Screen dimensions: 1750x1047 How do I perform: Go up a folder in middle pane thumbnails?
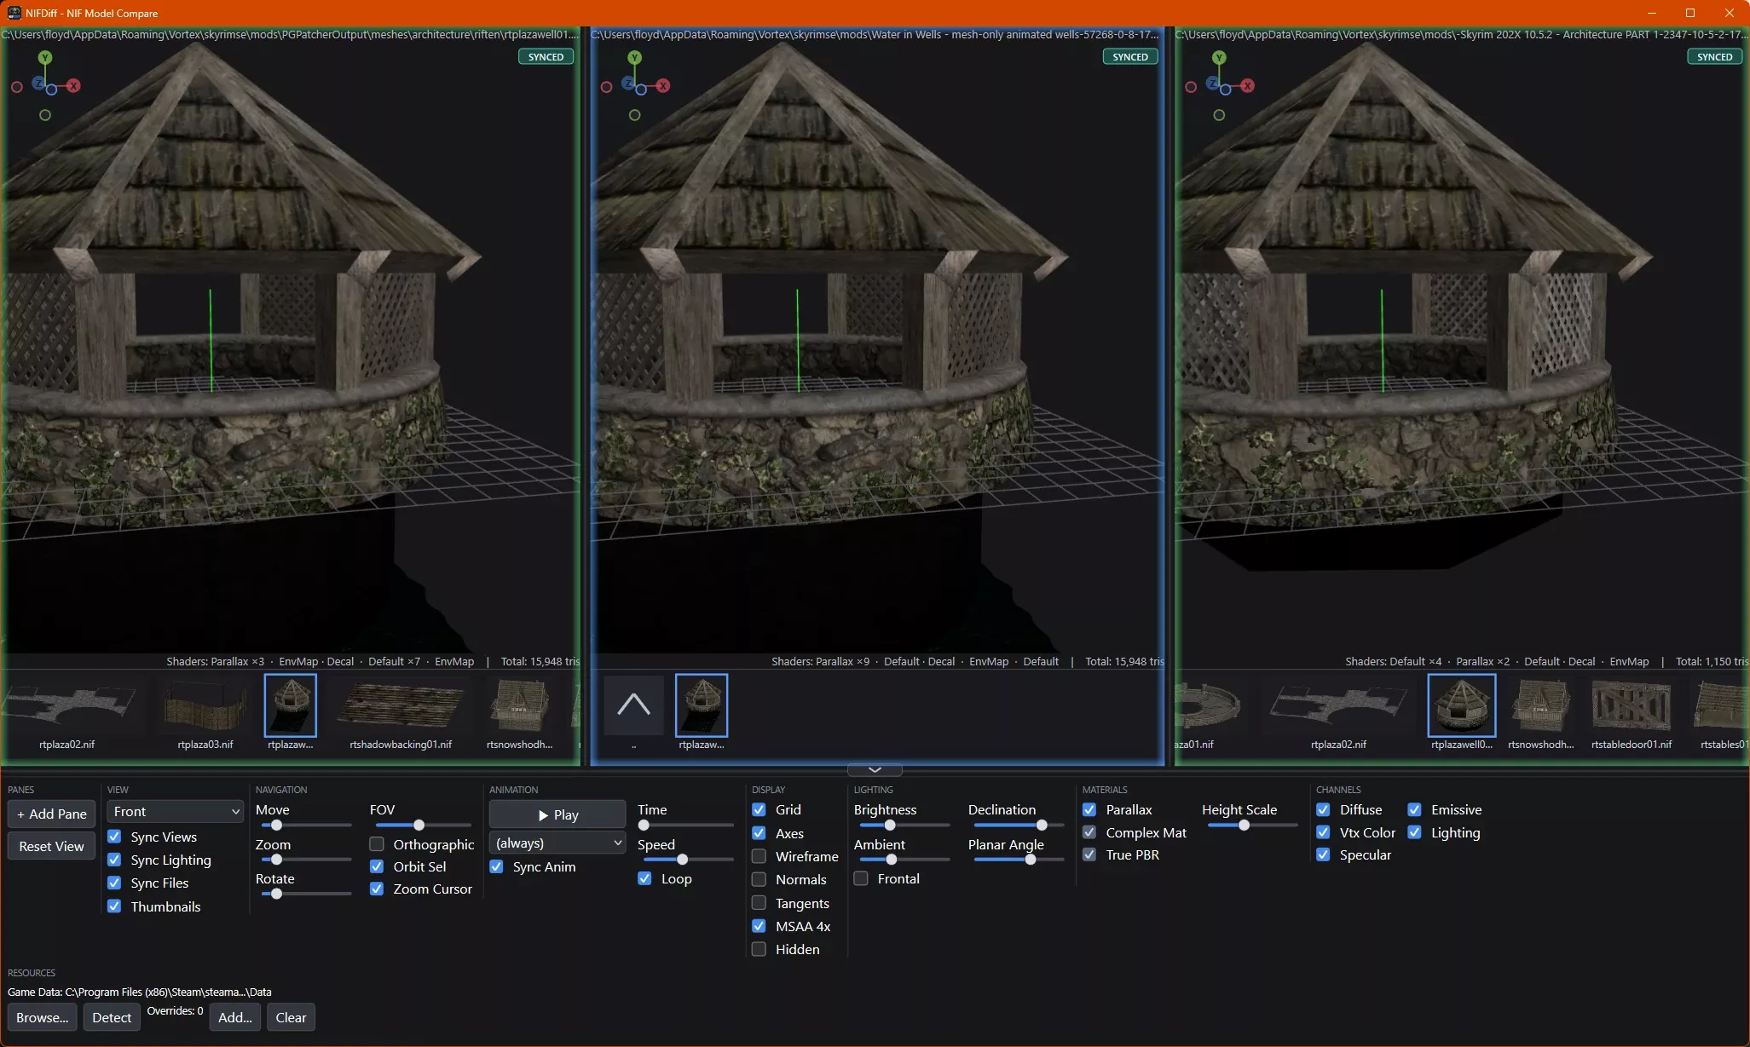click(x=633, y=705)
